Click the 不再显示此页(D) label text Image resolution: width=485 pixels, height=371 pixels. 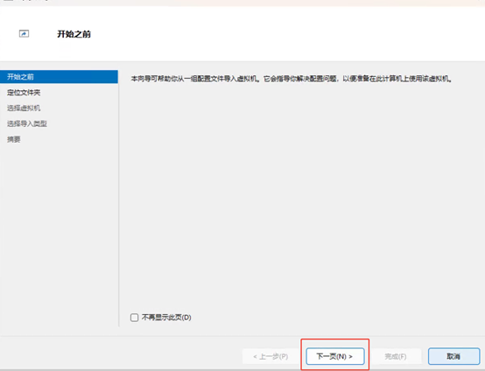click(166, 318)
